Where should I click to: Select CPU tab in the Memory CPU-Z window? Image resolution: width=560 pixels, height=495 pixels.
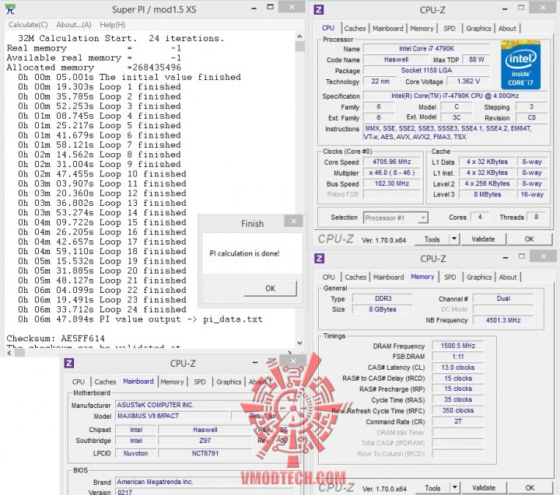[x=328, y=277]
